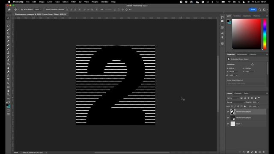Image resolution: width=274 pixels, height=154 pixels.
Task: Toggle lock all in Layers panel
Action: (245, 107)
